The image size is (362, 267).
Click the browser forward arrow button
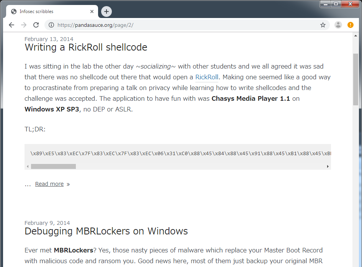[x=24, y=25]
